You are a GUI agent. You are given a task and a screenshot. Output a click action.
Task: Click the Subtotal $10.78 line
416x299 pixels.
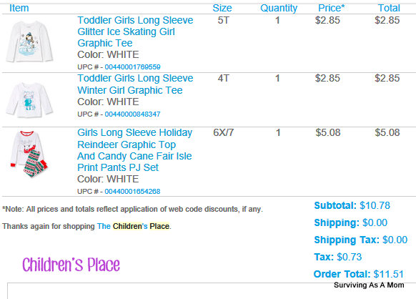click(352, 205)
